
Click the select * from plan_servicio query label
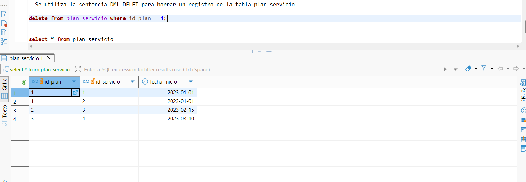pyautogui.click(x=40, y=69)
